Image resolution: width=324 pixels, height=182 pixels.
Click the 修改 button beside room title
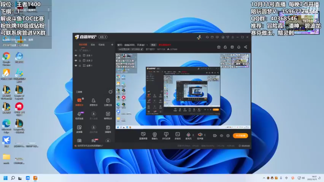[153, 45]
